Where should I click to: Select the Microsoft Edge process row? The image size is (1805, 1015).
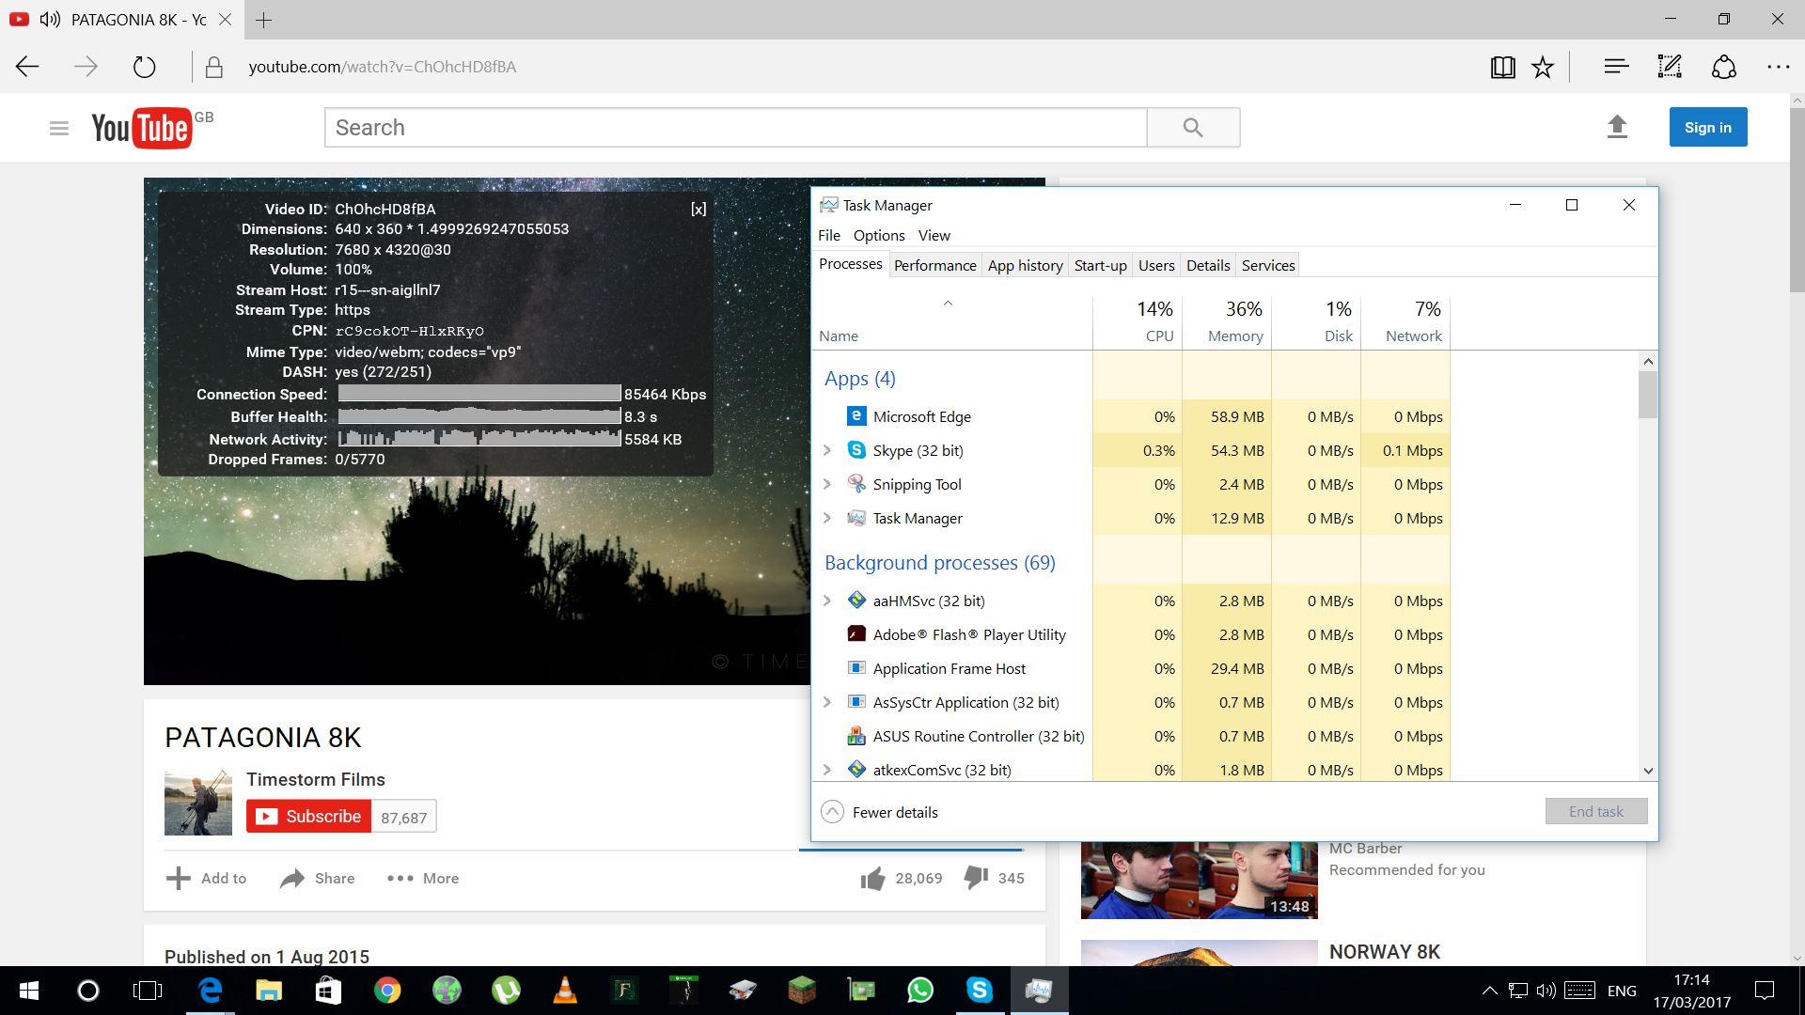pos(1132,416)
